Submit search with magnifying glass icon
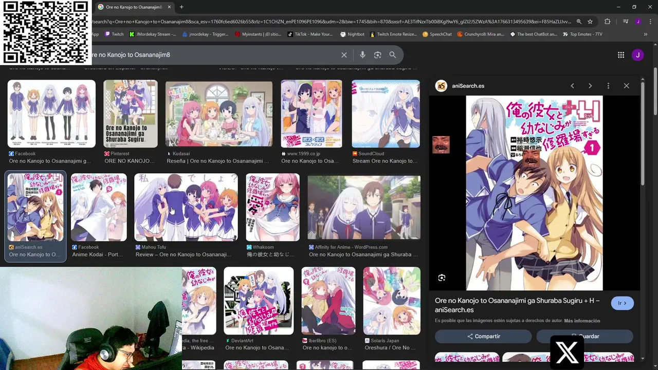Viewport: 658px width, 370px height. pyautogui.click(x=392, y=55)
